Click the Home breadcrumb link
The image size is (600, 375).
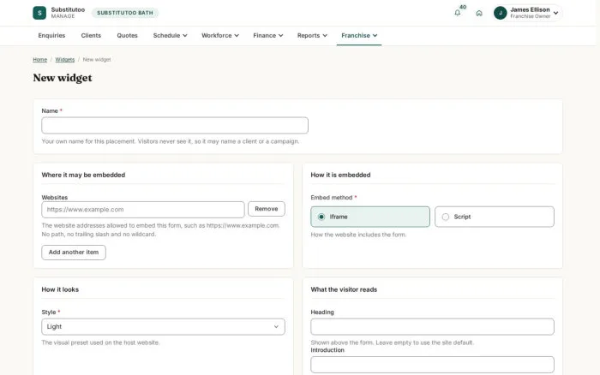point(39,60)
